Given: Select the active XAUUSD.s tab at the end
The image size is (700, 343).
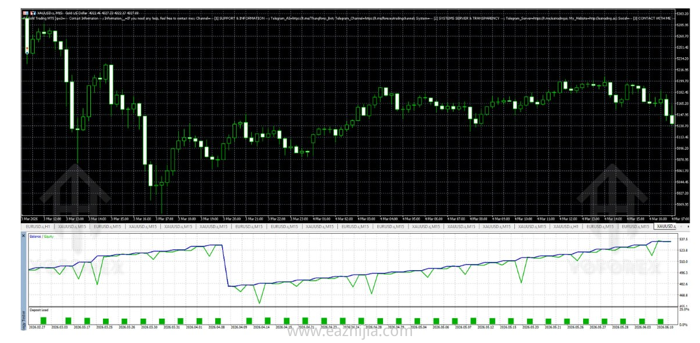Looking at the screenshot, I should coord(665,226).
